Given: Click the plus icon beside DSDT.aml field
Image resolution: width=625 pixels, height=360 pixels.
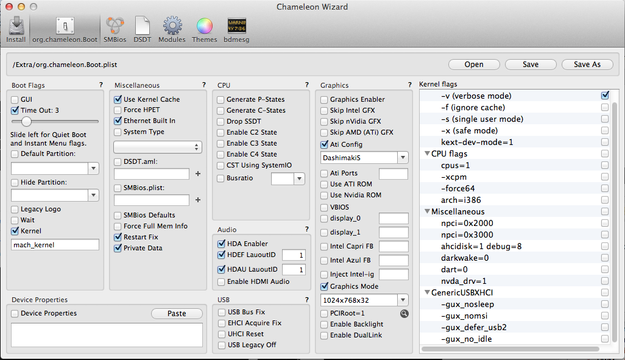Looking at the screenshot, I should click(198, 174).
